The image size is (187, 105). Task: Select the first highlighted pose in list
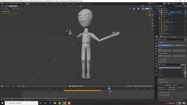(x=170, y=68)
